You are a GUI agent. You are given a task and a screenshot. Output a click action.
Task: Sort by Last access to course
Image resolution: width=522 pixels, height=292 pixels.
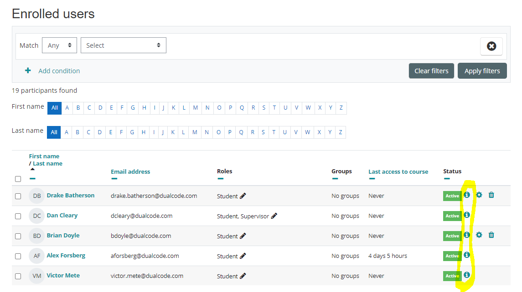[398, 171]
